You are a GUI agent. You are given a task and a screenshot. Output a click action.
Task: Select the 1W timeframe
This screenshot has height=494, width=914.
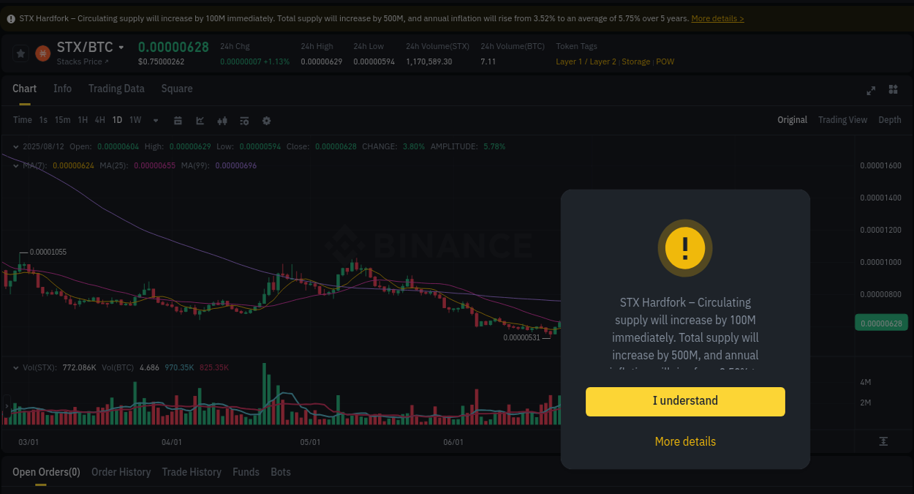pos(135,120)
